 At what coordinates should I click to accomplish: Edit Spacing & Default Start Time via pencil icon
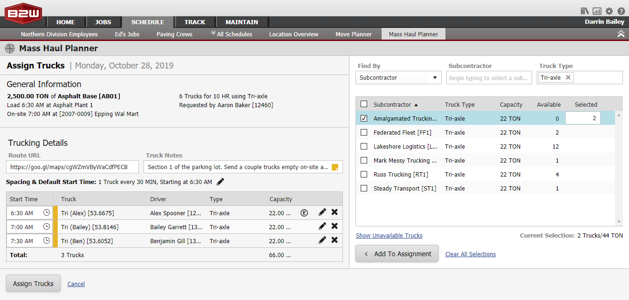pyautogui.click(x=220, y=181)
